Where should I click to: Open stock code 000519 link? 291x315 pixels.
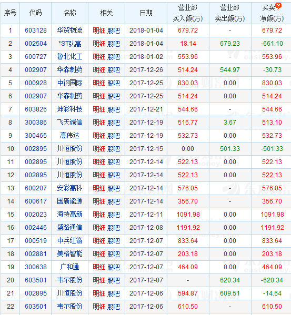(x=36, y=241)
